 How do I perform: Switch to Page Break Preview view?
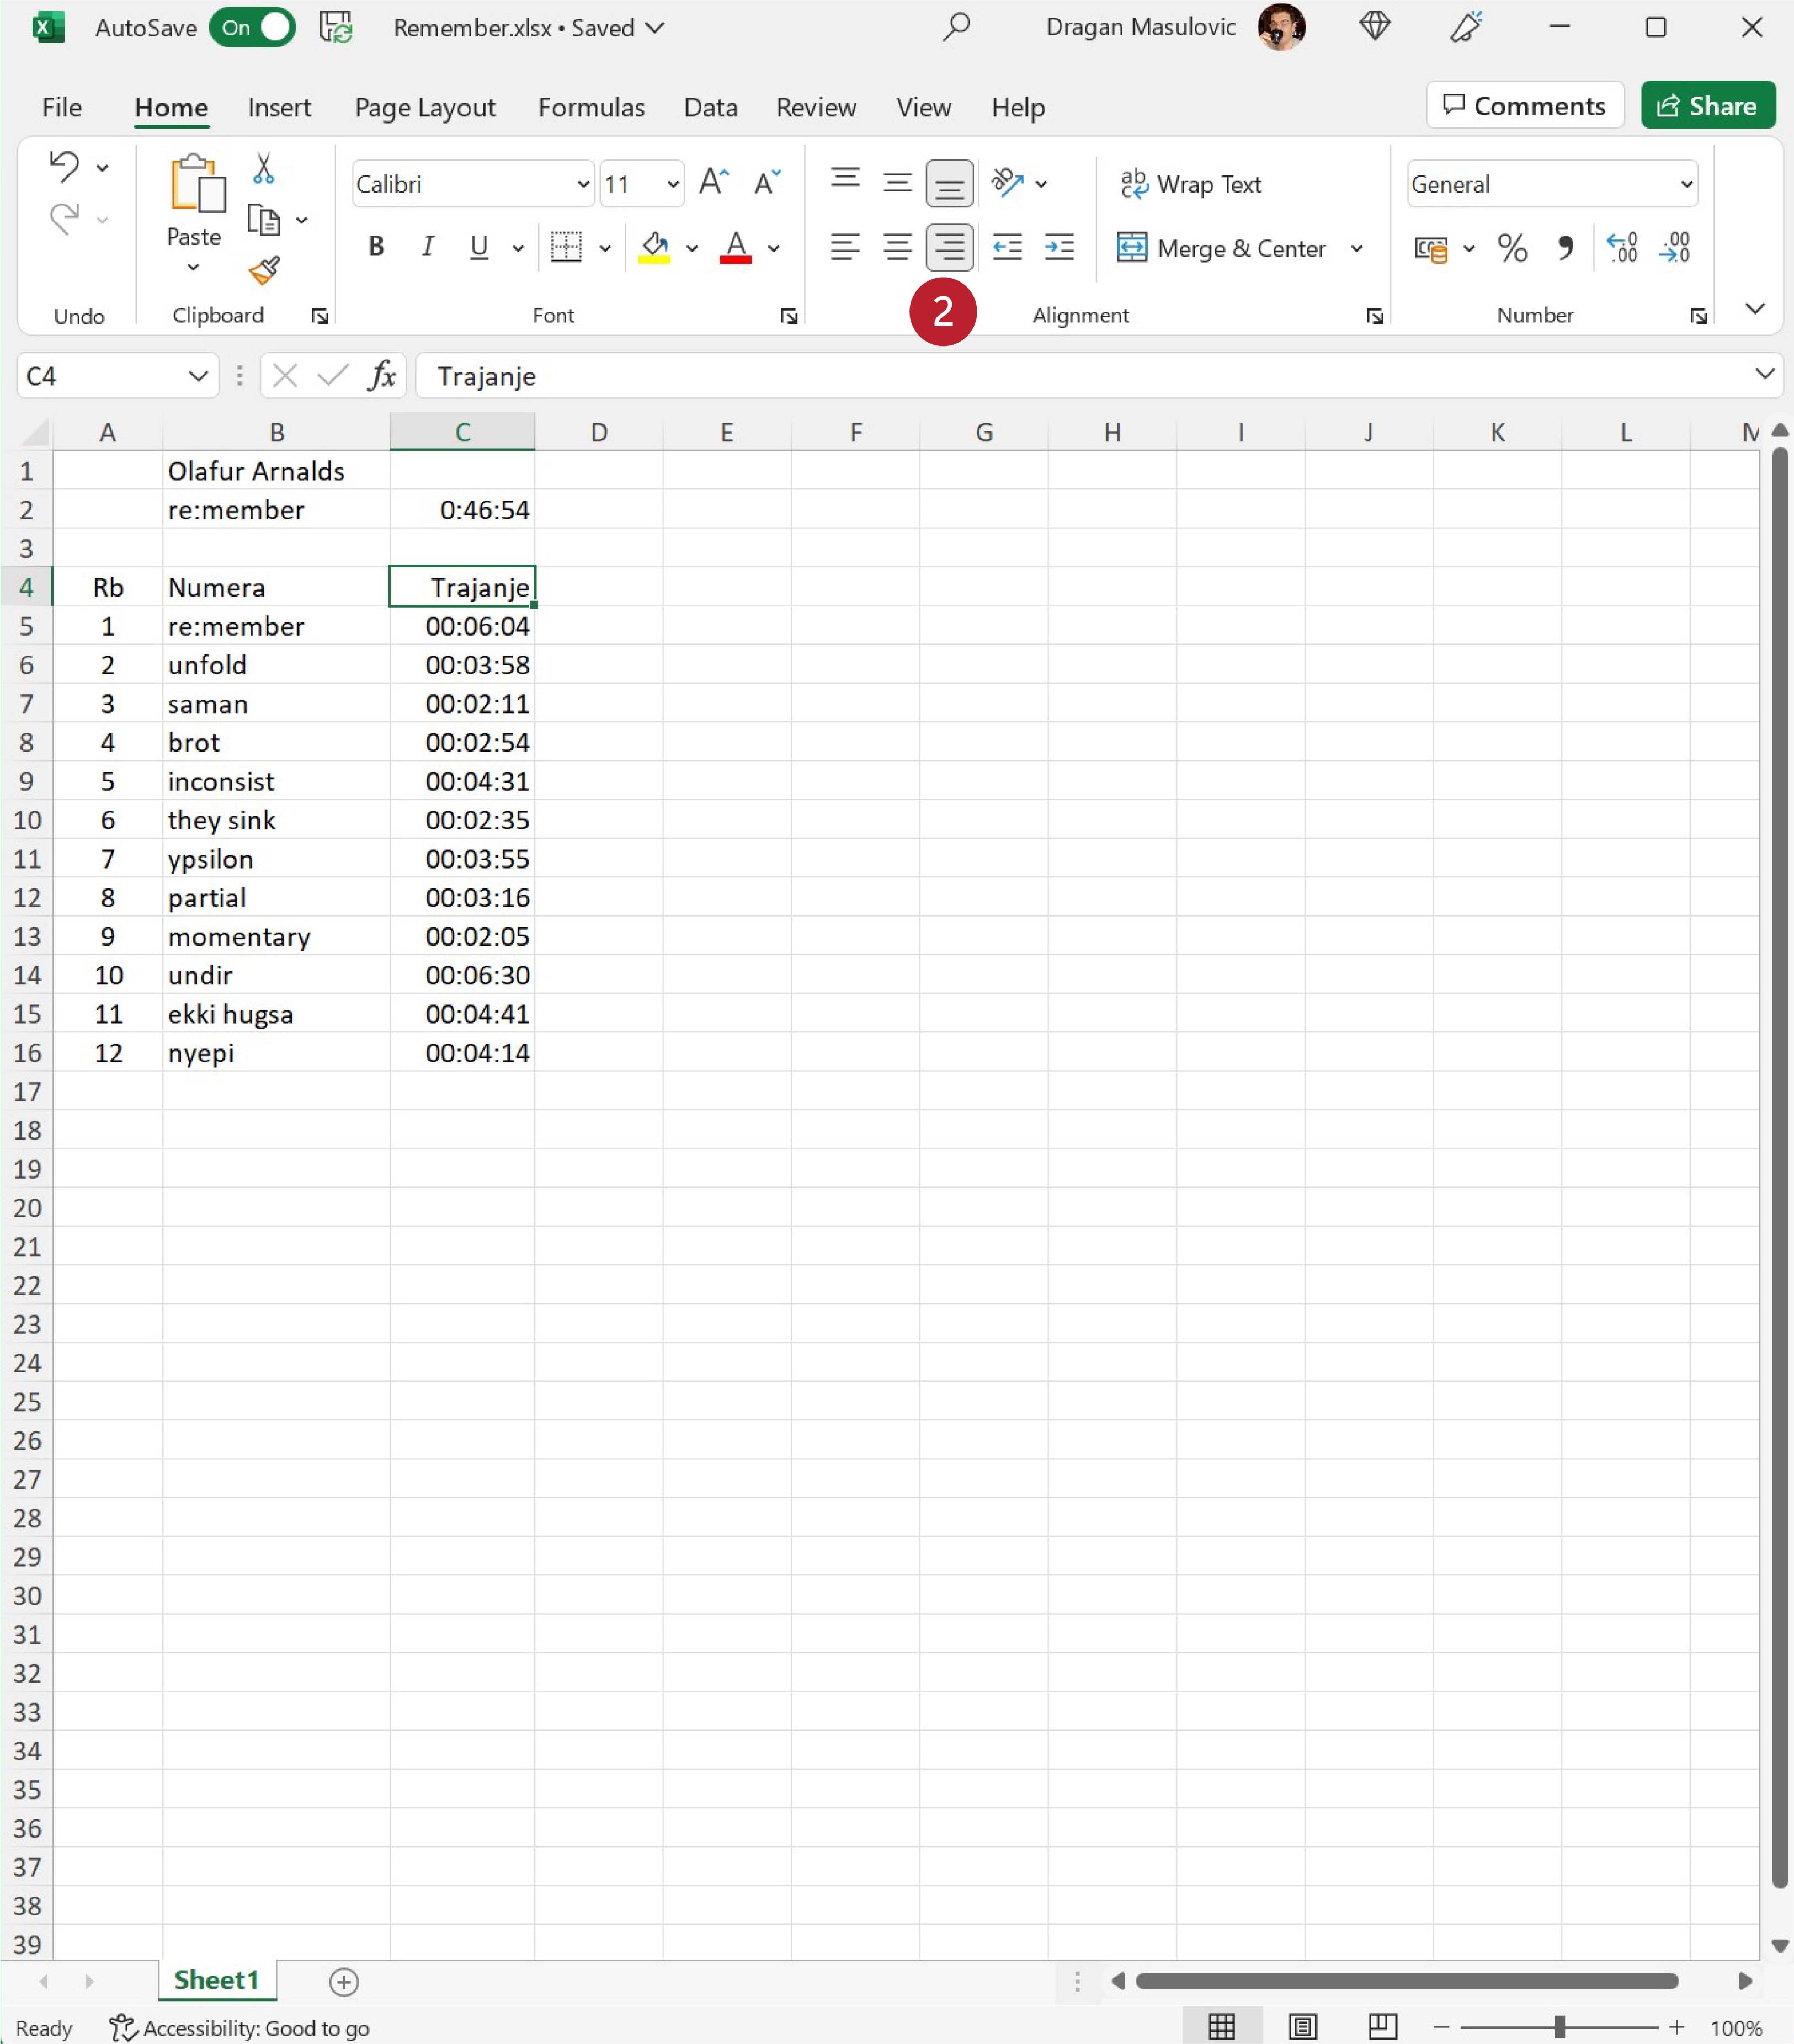coord(1383,2027)
